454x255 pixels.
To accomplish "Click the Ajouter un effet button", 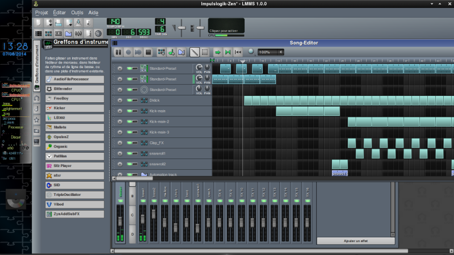I will [x=355, y=241].
